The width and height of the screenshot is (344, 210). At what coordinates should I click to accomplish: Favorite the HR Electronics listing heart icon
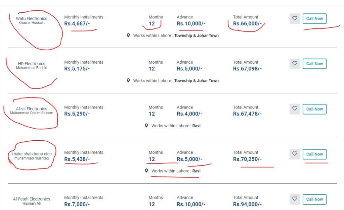295,64
